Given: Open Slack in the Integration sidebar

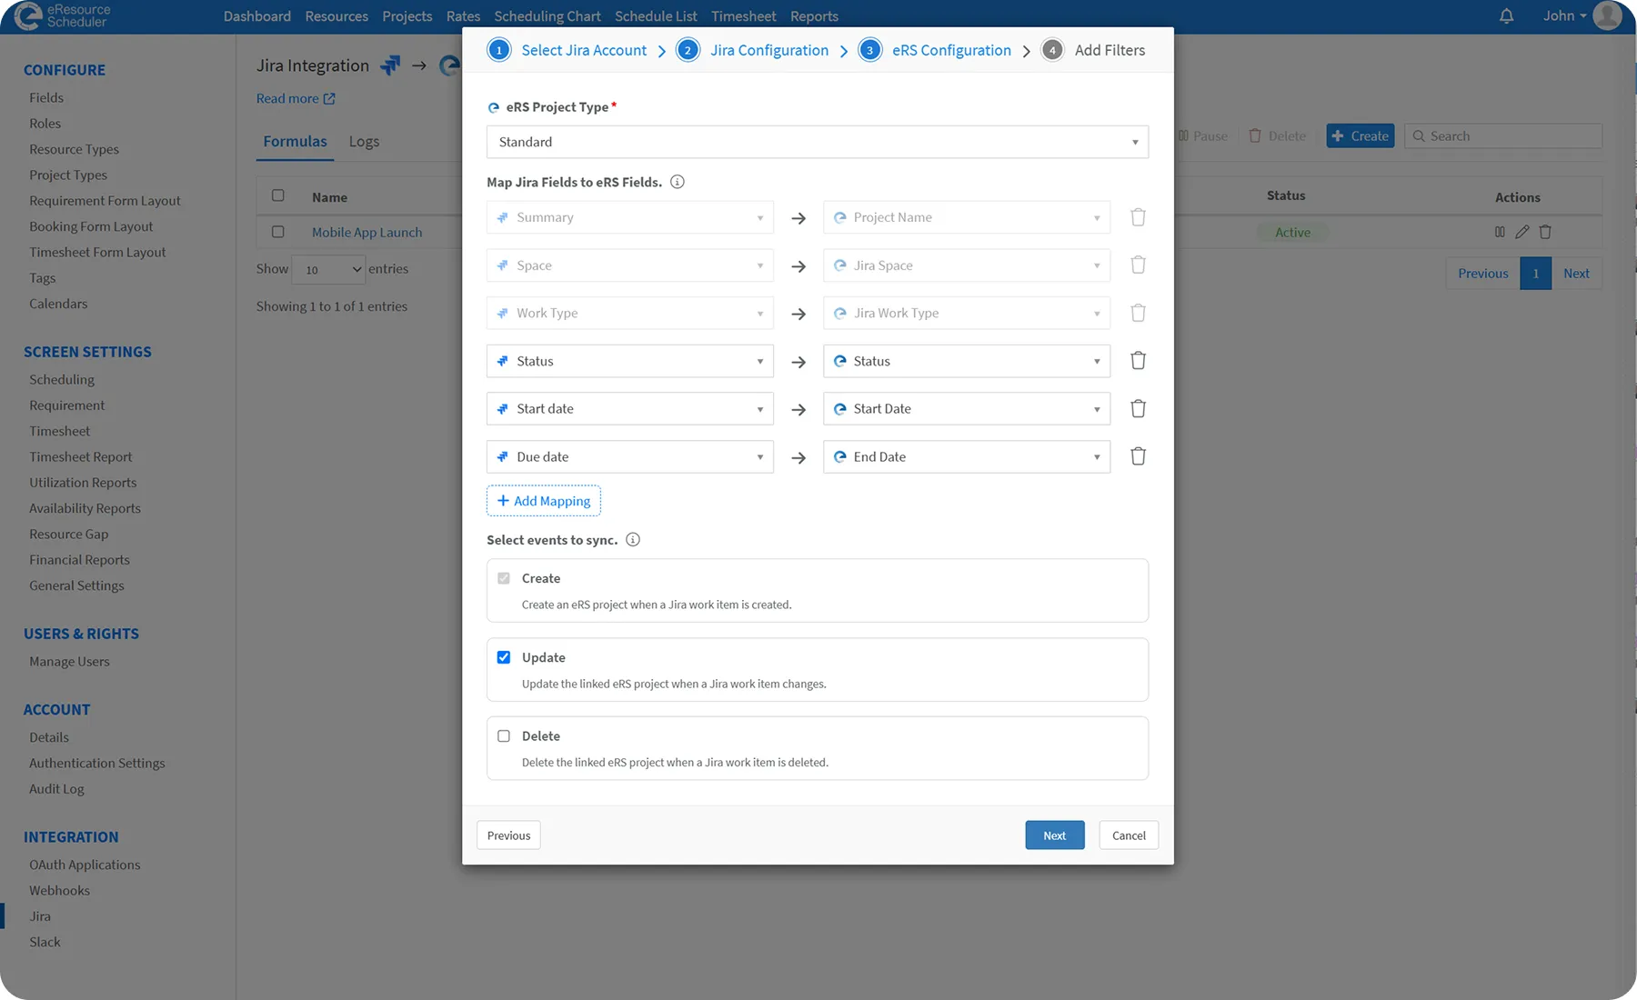Looking at the screenshot, I should point(45,942).
